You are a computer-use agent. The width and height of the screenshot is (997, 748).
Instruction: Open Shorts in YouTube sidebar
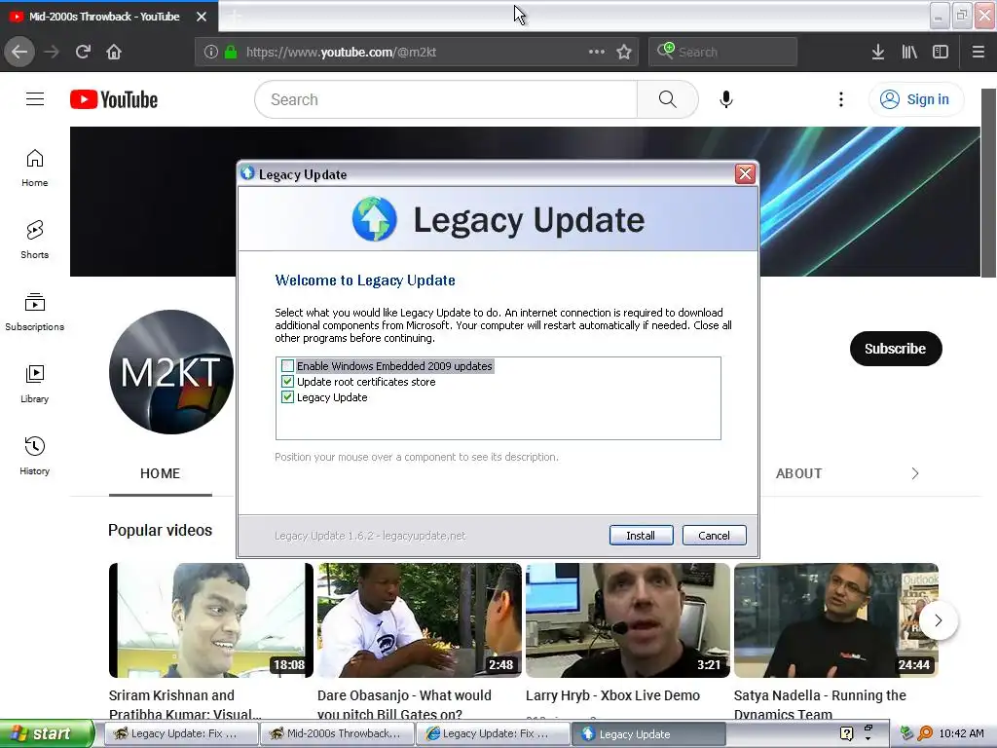click(34, 240)
